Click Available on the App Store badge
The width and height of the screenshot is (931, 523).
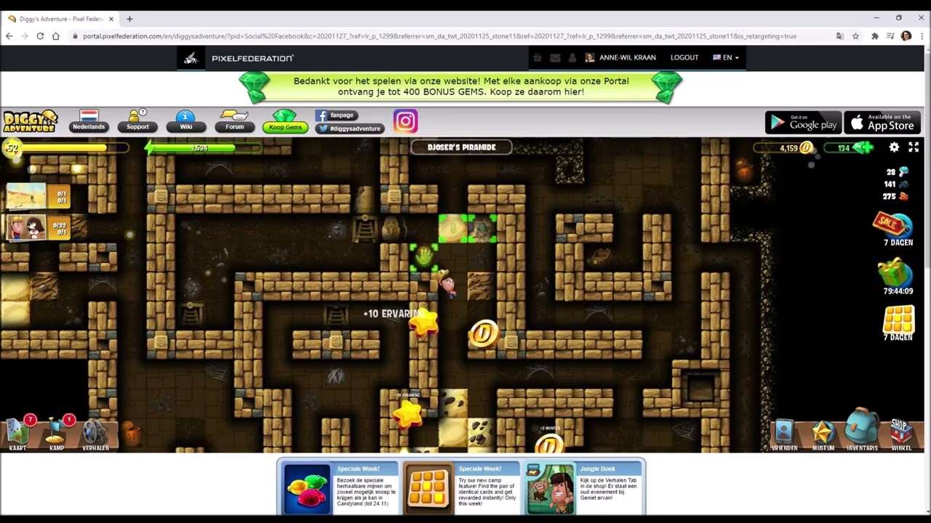coord(882,122)
